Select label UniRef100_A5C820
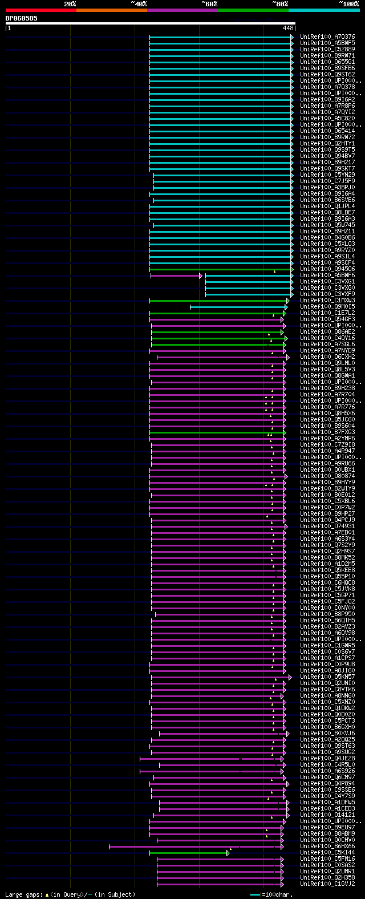The height and width of the screenshot is (899, 365). (x=327, y=119)
